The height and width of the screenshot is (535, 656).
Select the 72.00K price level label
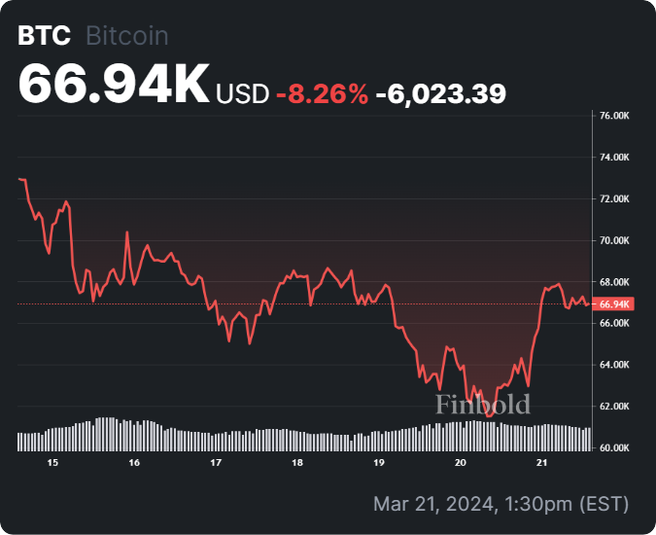click(x=616, y=198)
